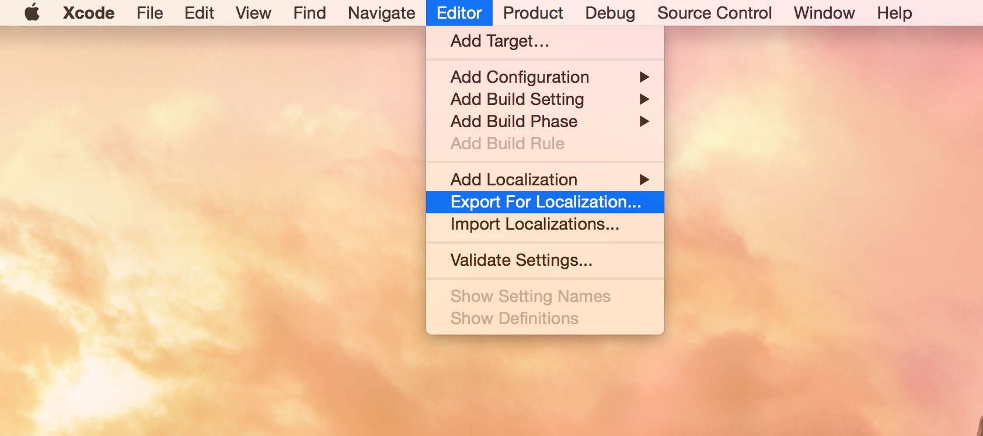
Task: Open the Xcode application menu
Action: coord(89,13)
